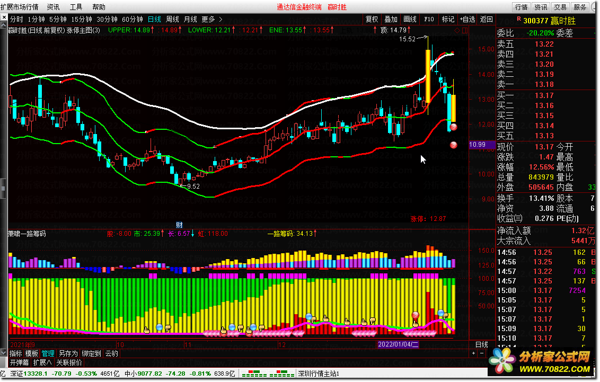The width and height of the screenshot is (600, 382).
Task: Click the 返回 back button
Action: 487,19
